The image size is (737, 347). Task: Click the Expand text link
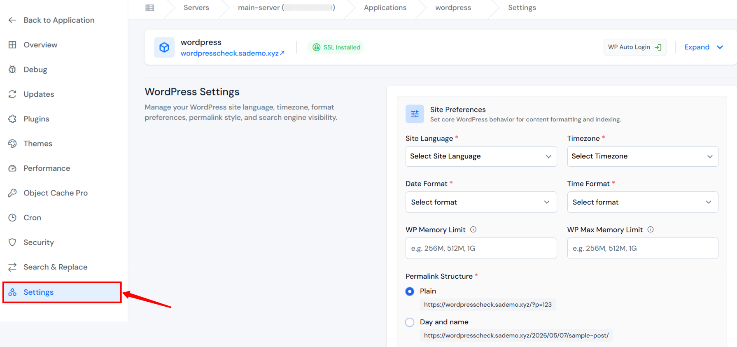[697, 47]
